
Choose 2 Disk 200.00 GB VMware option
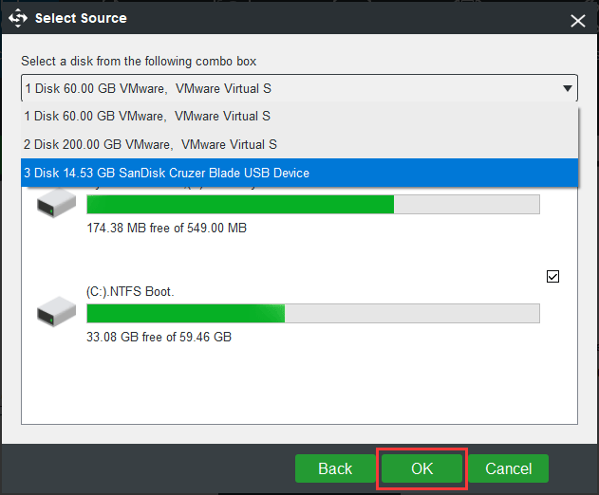pyautogui.click(x=149, y=144)
